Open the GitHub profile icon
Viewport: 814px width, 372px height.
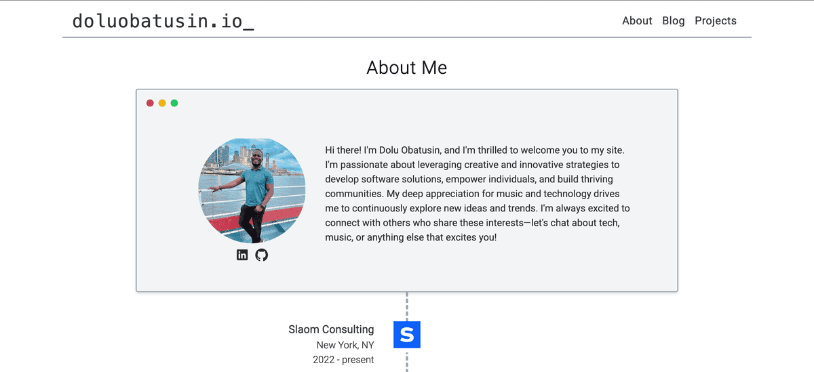pos(262,255)
